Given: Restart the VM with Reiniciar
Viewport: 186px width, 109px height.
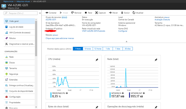Looking at the screenshot, I should pyautogui.click(x=76, y=13).
